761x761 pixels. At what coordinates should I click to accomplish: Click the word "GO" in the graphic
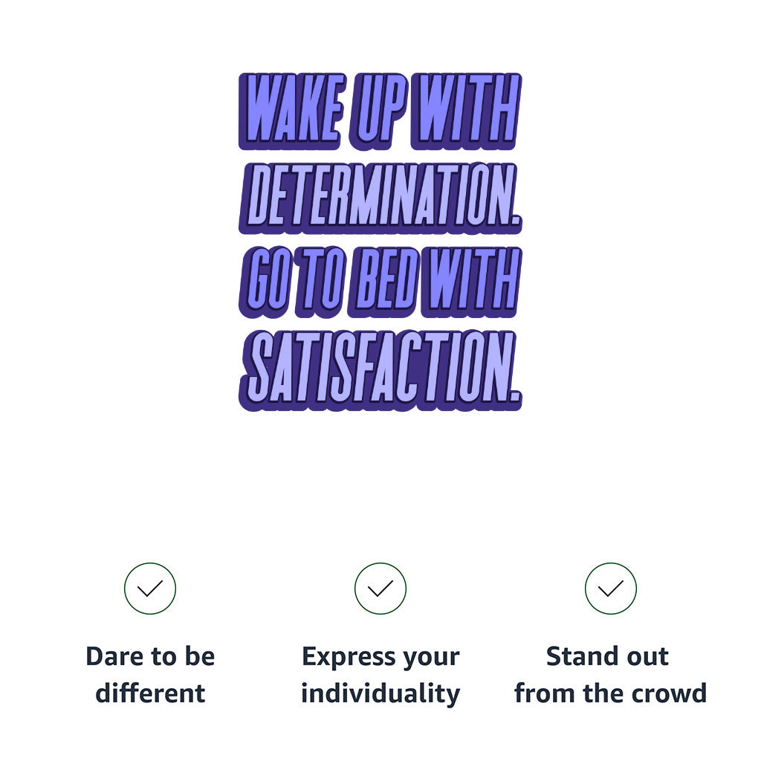(x=267, y=282)
